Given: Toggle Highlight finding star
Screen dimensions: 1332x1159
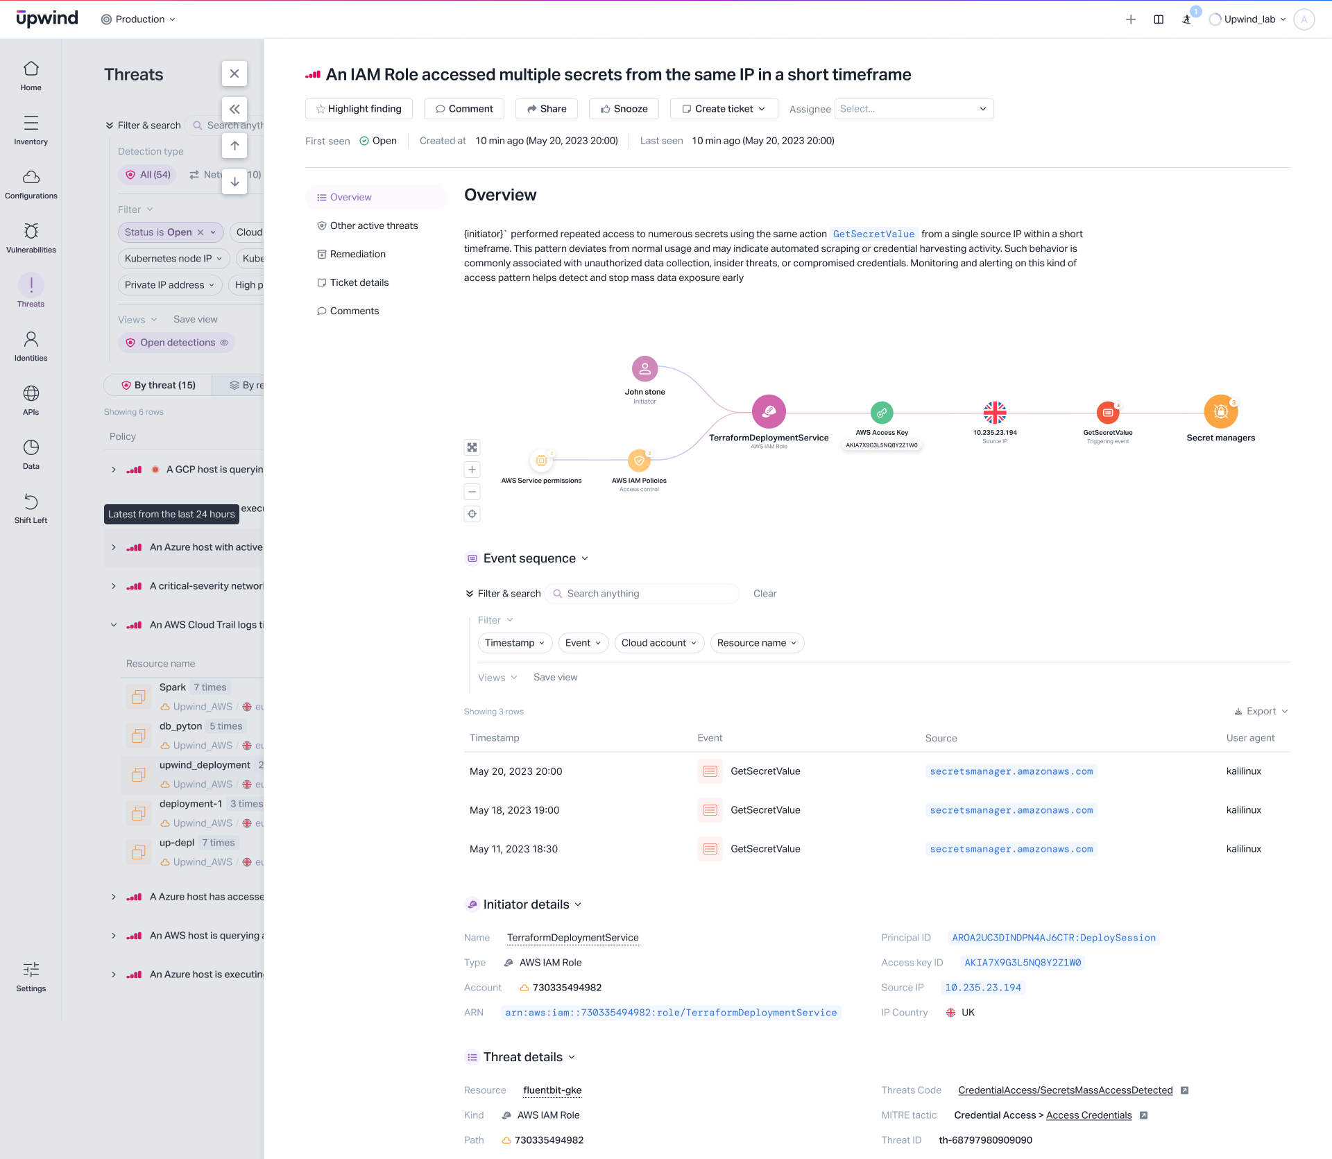Looking at the screenshot, I should 359,109.
